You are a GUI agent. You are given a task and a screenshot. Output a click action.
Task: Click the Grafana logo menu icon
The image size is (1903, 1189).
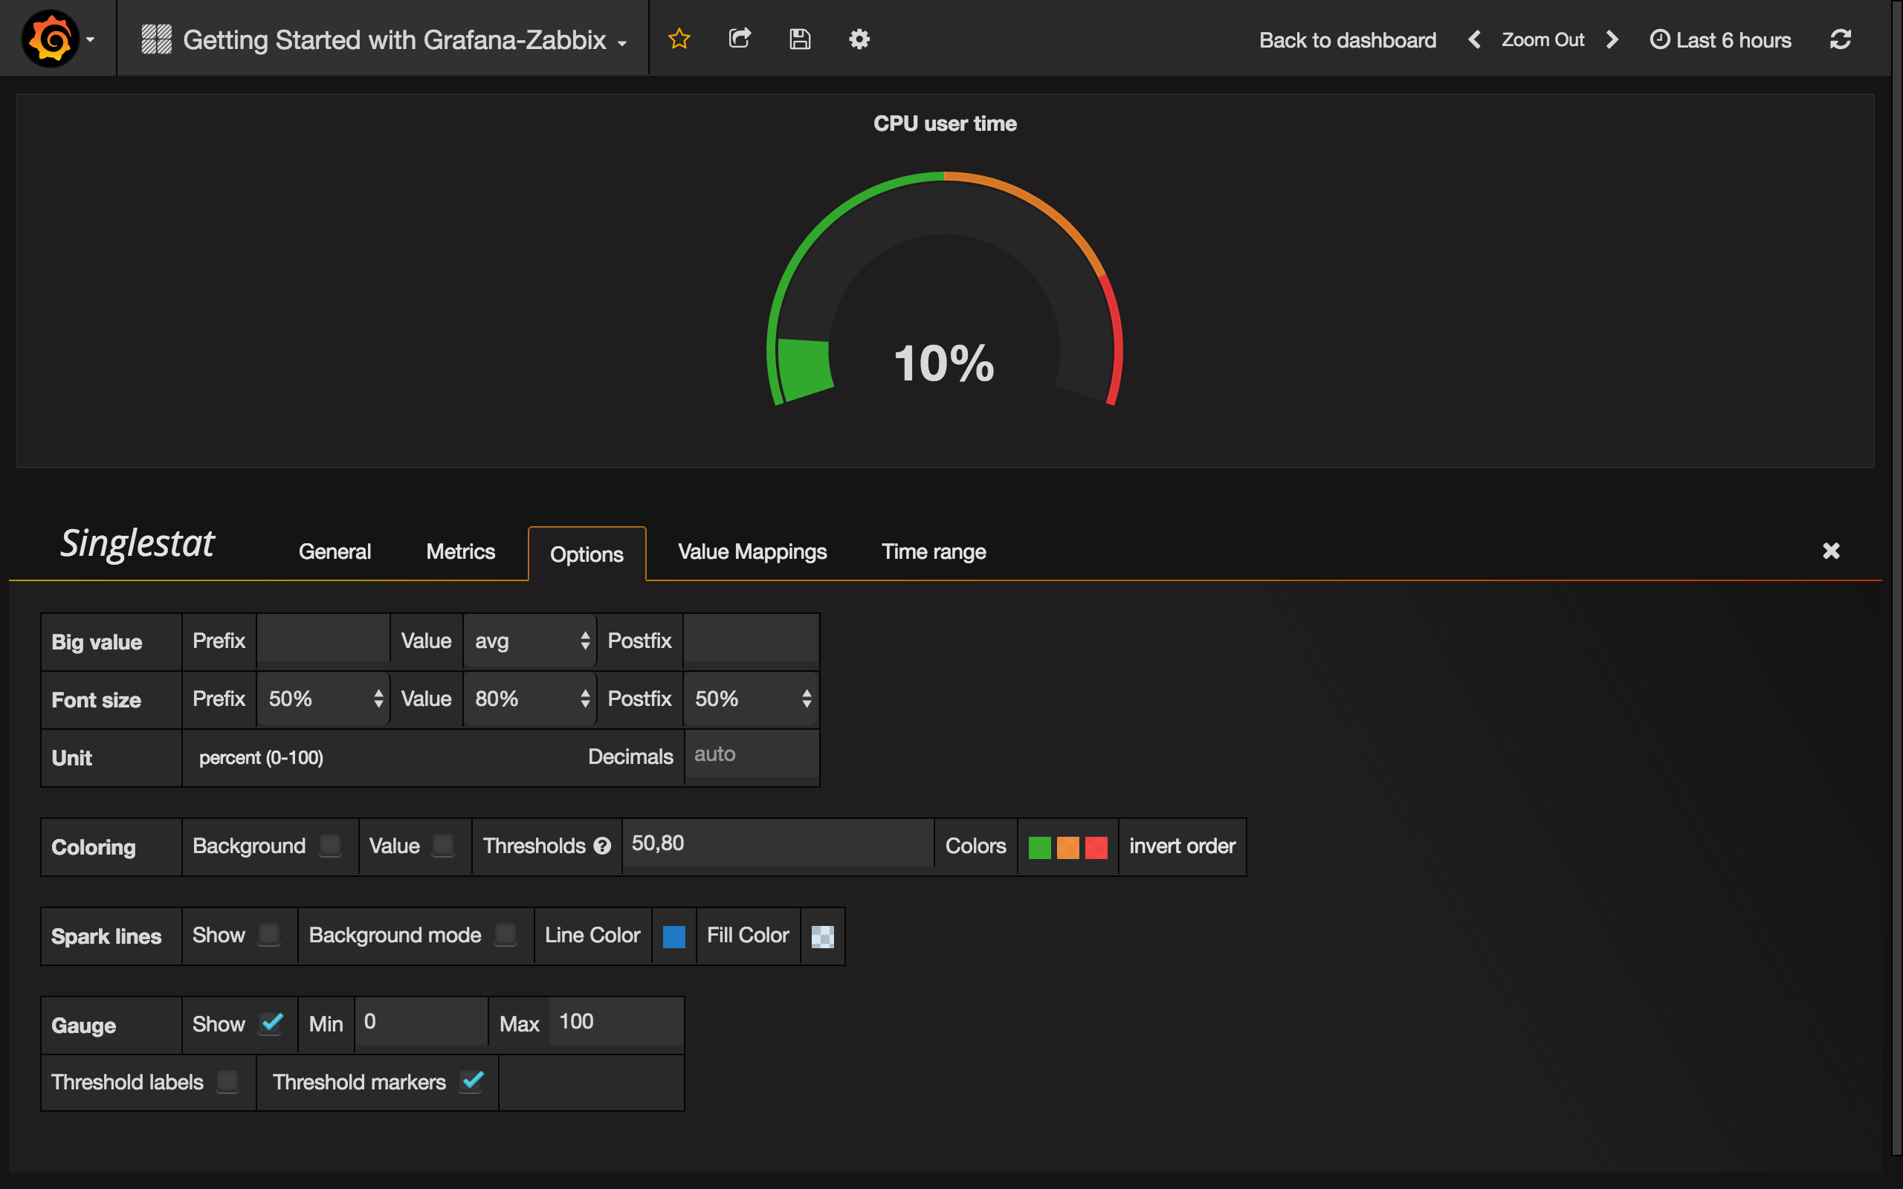pos(51,39)
